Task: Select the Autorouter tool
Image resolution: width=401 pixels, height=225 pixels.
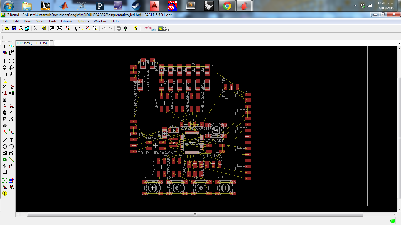Action: click(x=11, y=180)
